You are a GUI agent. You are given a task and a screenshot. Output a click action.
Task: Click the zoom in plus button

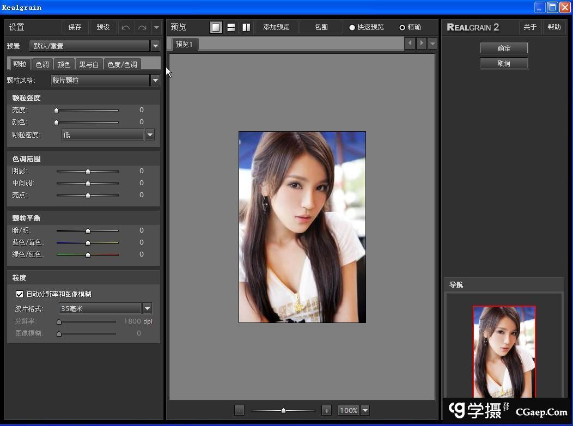326,411
